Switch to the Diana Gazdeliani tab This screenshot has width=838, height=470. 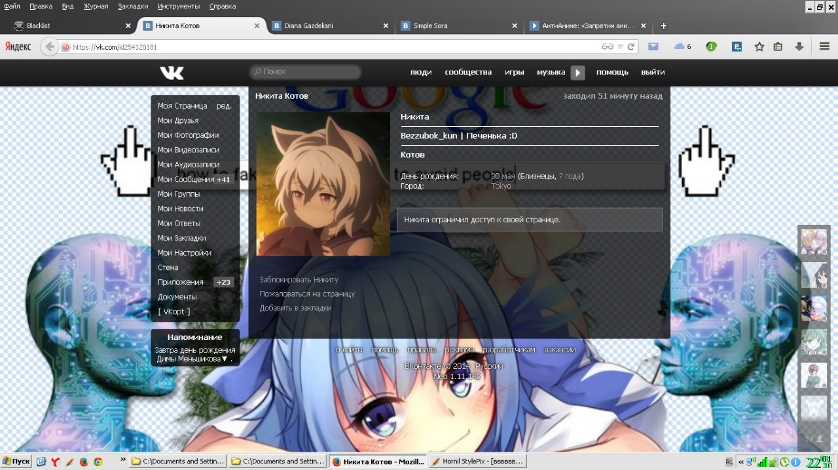(331, 26)
